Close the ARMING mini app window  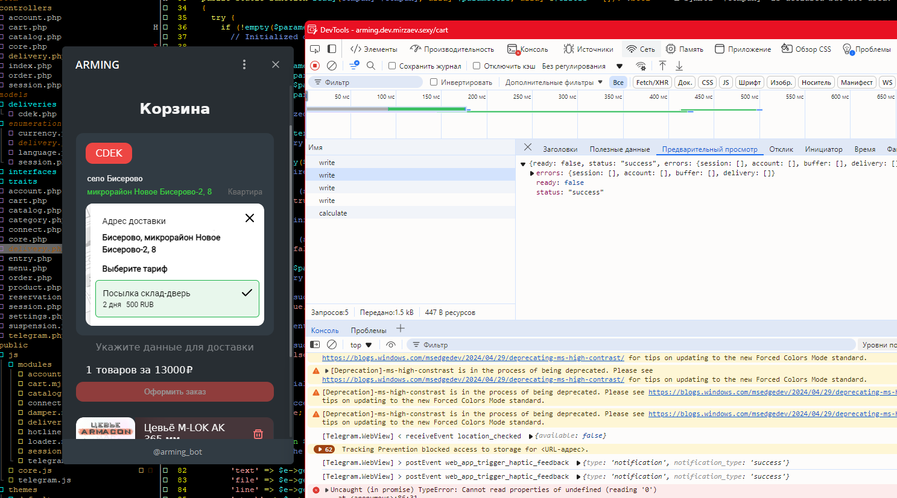click(x=276, y=64)
